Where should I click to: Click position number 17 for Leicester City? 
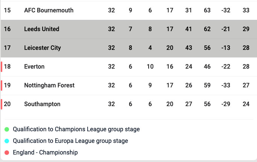(7, 48)
